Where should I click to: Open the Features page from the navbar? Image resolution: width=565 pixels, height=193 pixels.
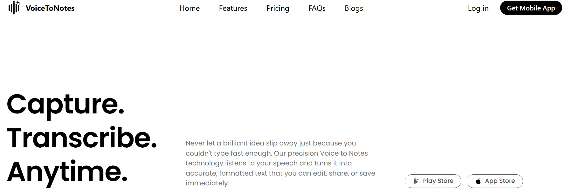233,8
